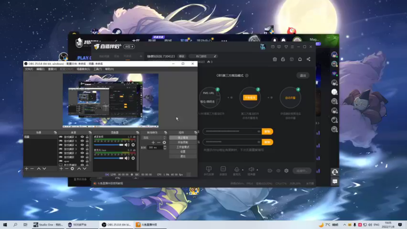Screen dimensions: 407x229
Task: Pop out the Audio Mixer dock panel
Action: [x=137, y=133]
